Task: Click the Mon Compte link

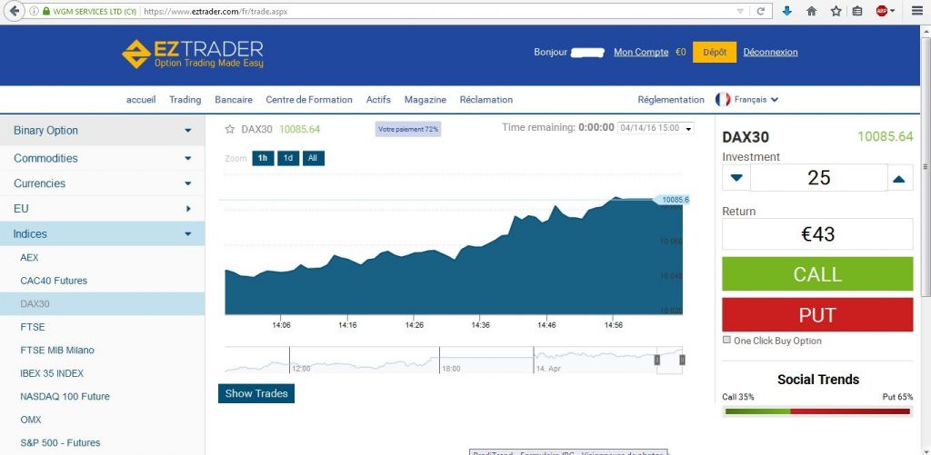Action: (641, 52)
